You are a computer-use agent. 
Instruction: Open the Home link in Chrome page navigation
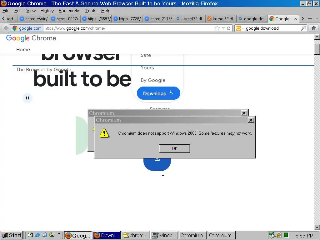coord(23,50)
